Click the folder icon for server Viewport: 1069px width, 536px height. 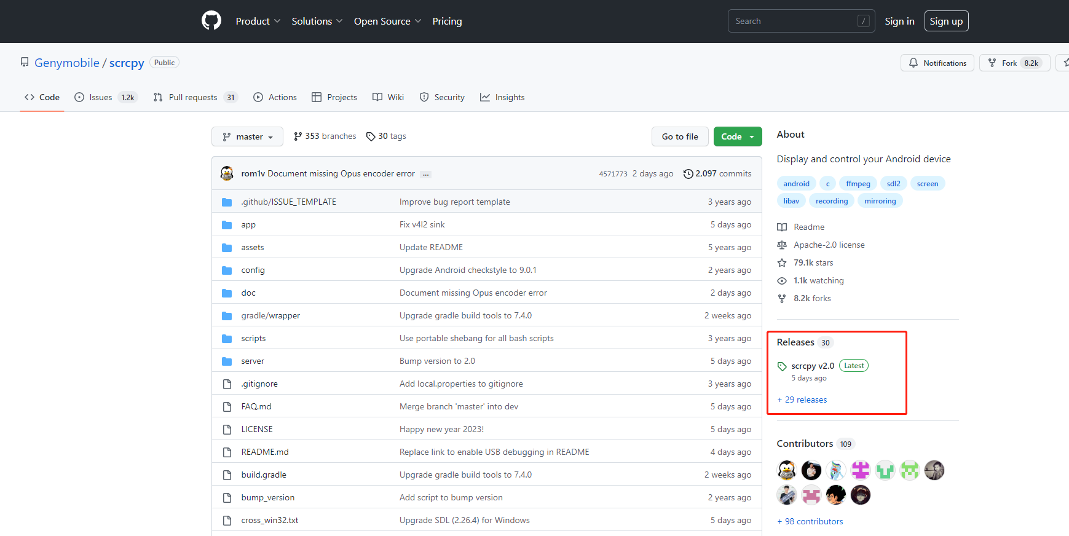pyautogui.click(x=227, y=361)
